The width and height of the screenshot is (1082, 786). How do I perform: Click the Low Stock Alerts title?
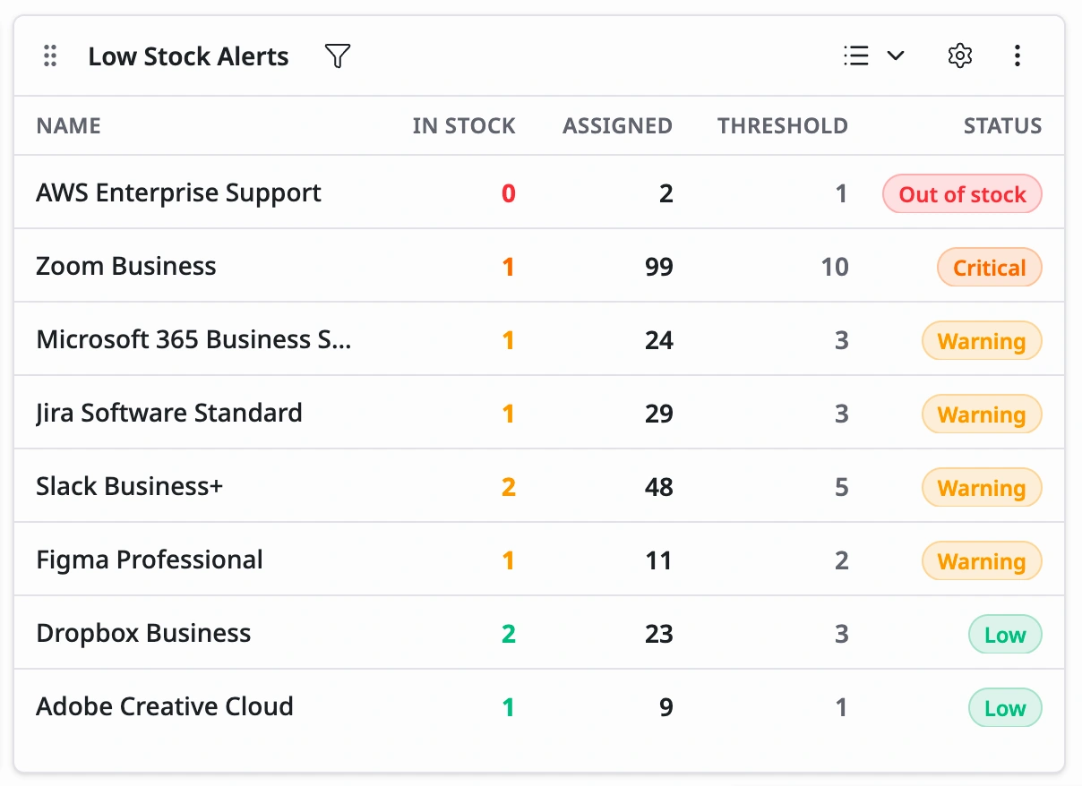pyautogui.click(x=188, y=56)
